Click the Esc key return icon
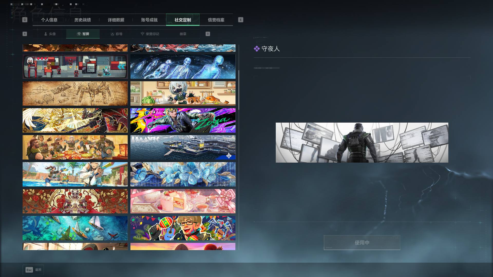Viewport: 493px width, 277px height. [29, 270]
